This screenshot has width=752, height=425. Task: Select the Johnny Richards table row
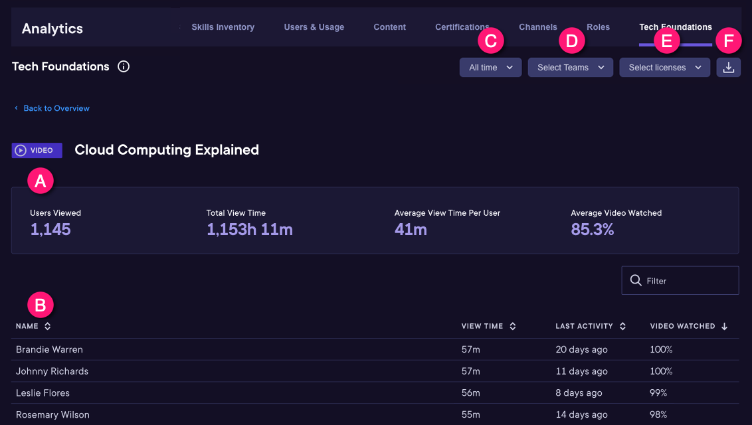tap(52, 371)
